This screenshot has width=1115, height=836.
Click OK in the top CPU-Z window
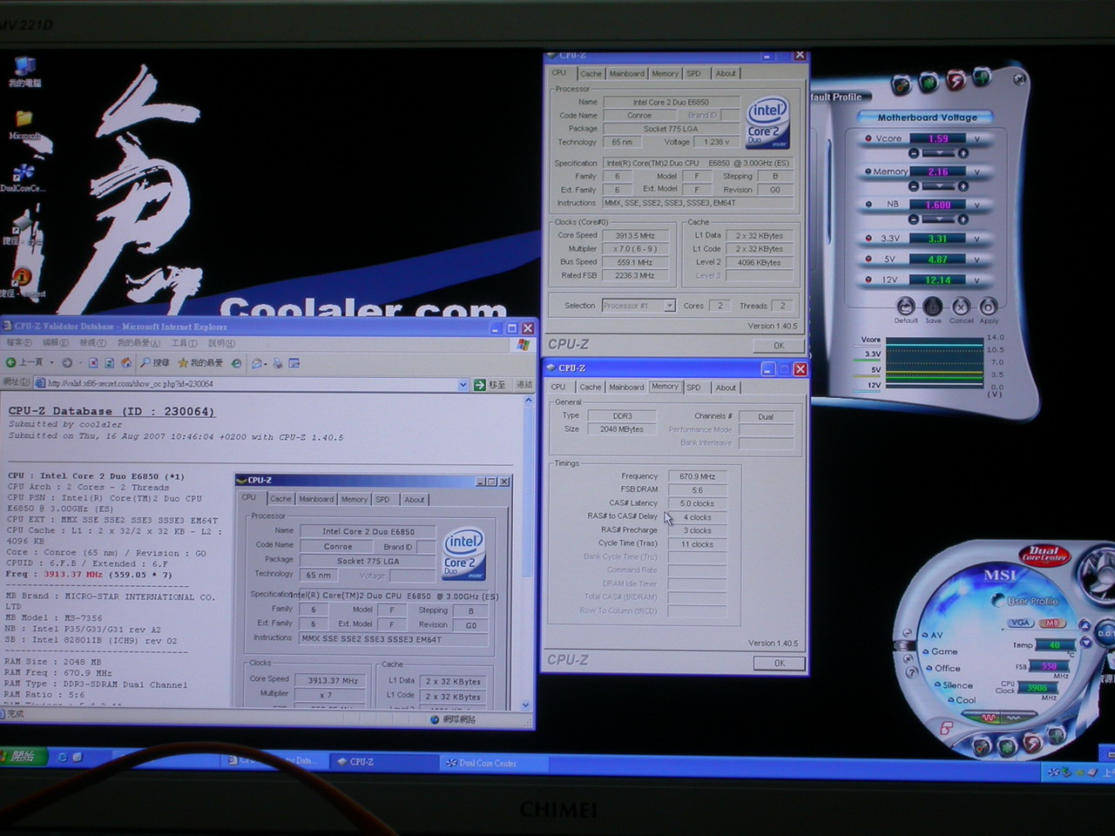[x=779, y=346]
